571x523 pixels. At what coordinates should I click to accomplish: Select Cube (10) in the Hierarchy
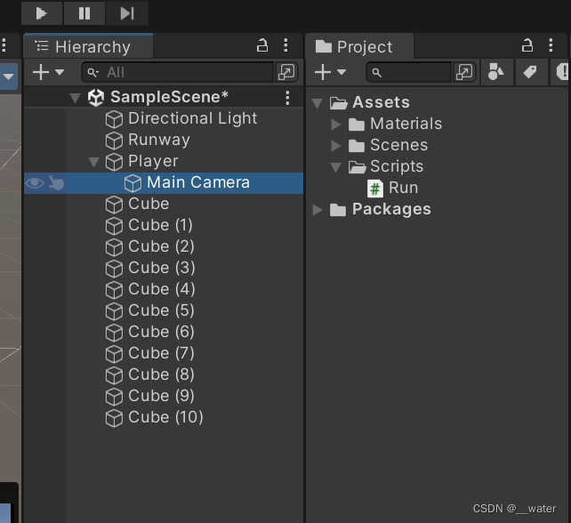(165, 417)
